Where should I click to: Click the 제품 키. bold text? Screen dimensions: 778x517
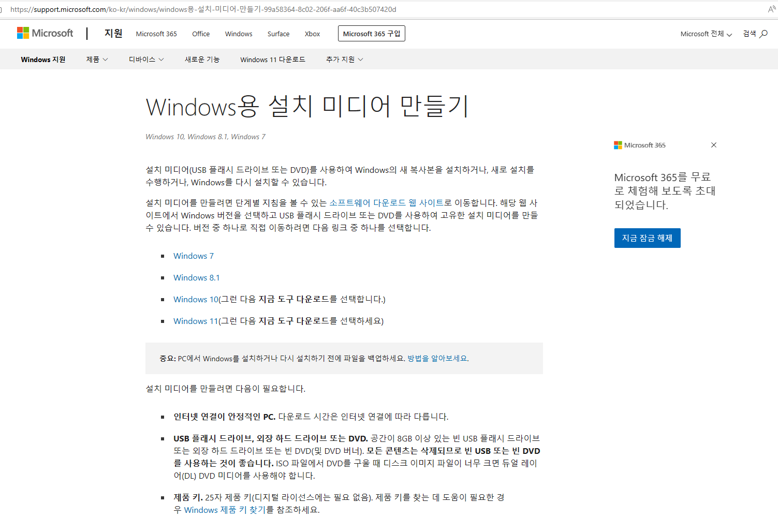[x=188, y=497]
